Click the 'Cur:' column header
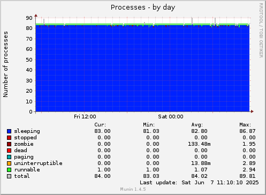The image size is (266, 195). coord(100,125)
